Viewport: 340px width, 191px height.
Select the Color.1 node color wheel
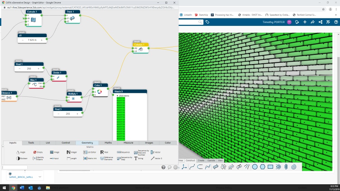100,92
